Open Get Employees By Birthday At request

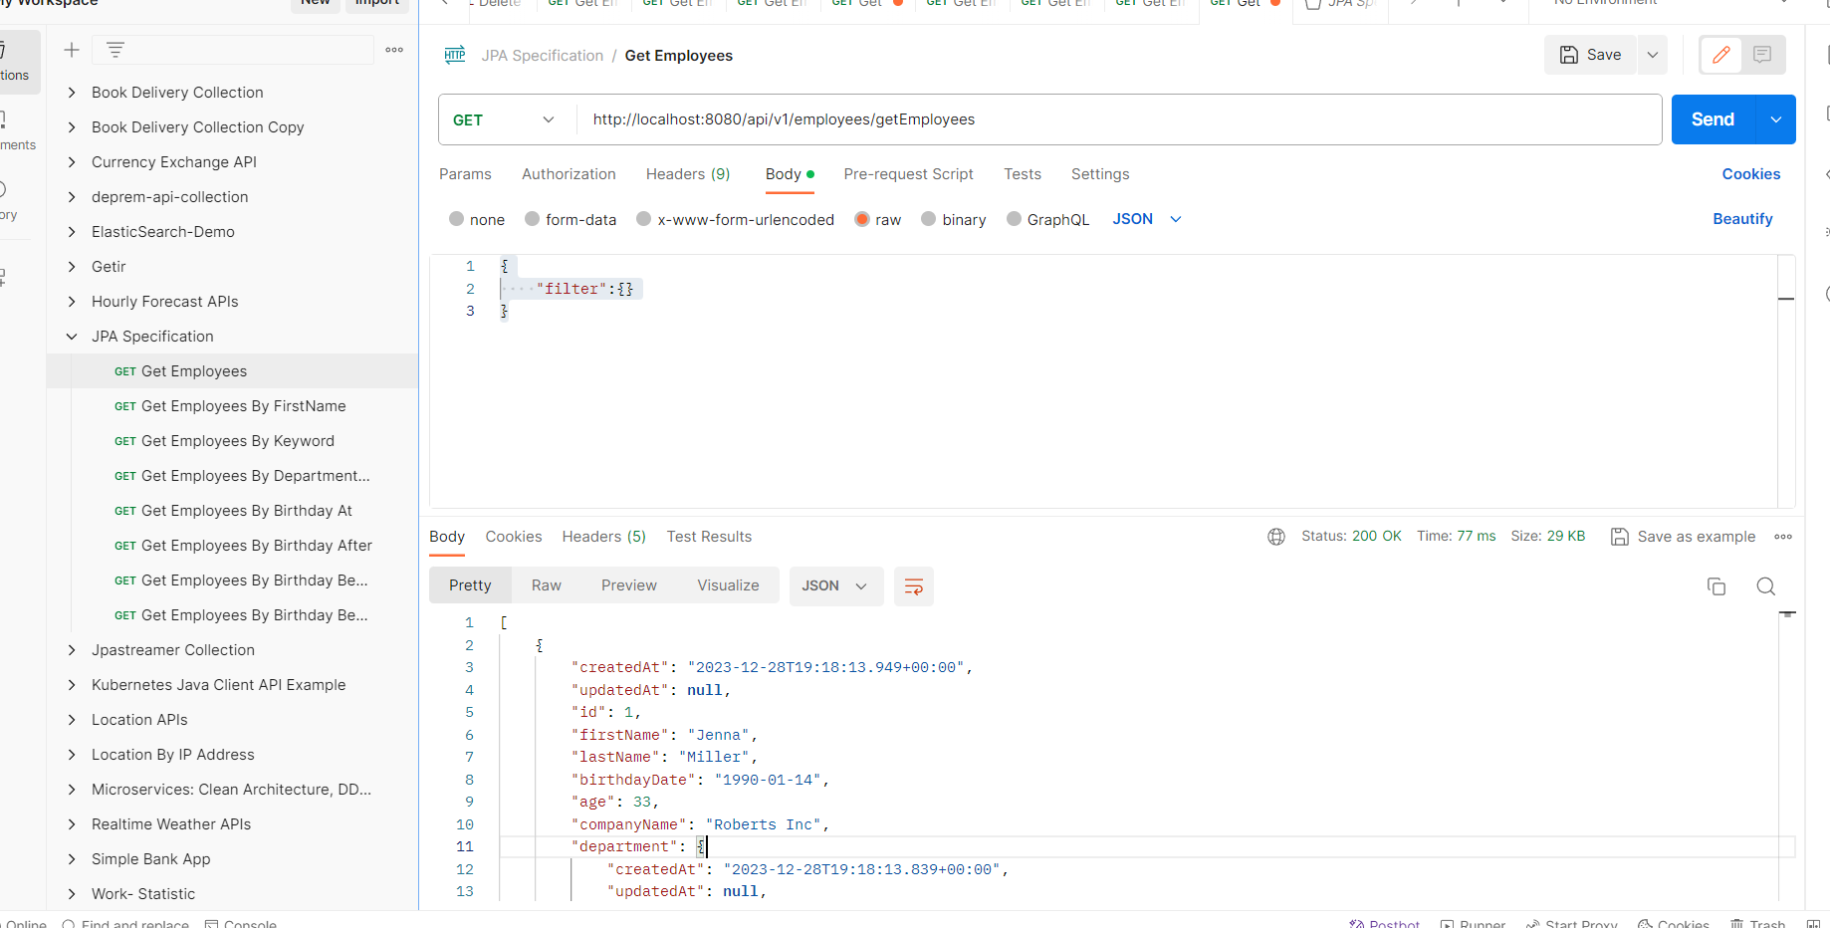tap(247, 511)
